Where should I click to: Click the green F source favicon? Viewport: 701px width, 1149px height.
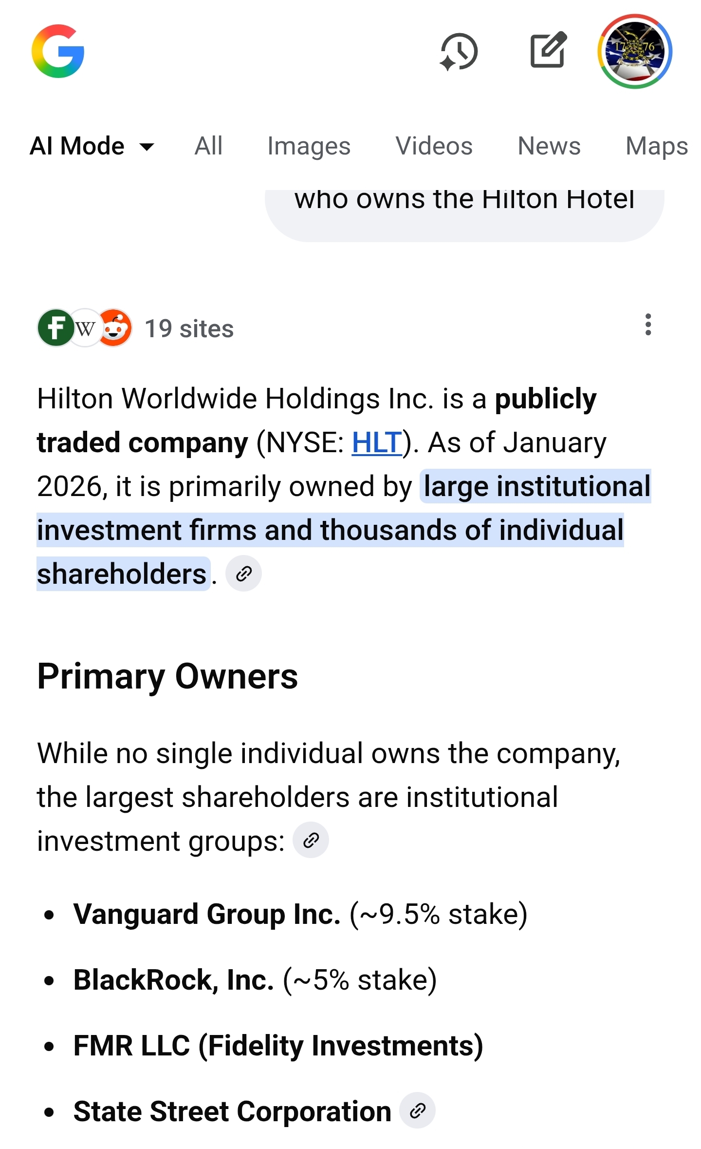click(x=55, y=328)
